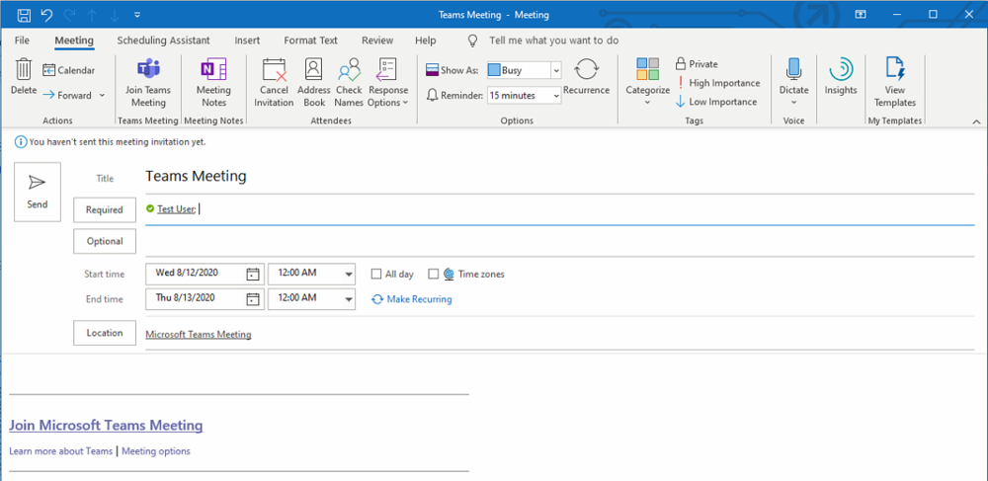
Task: Open Join Microsoft Teams Meeting link
Action: tap(106, 425)
